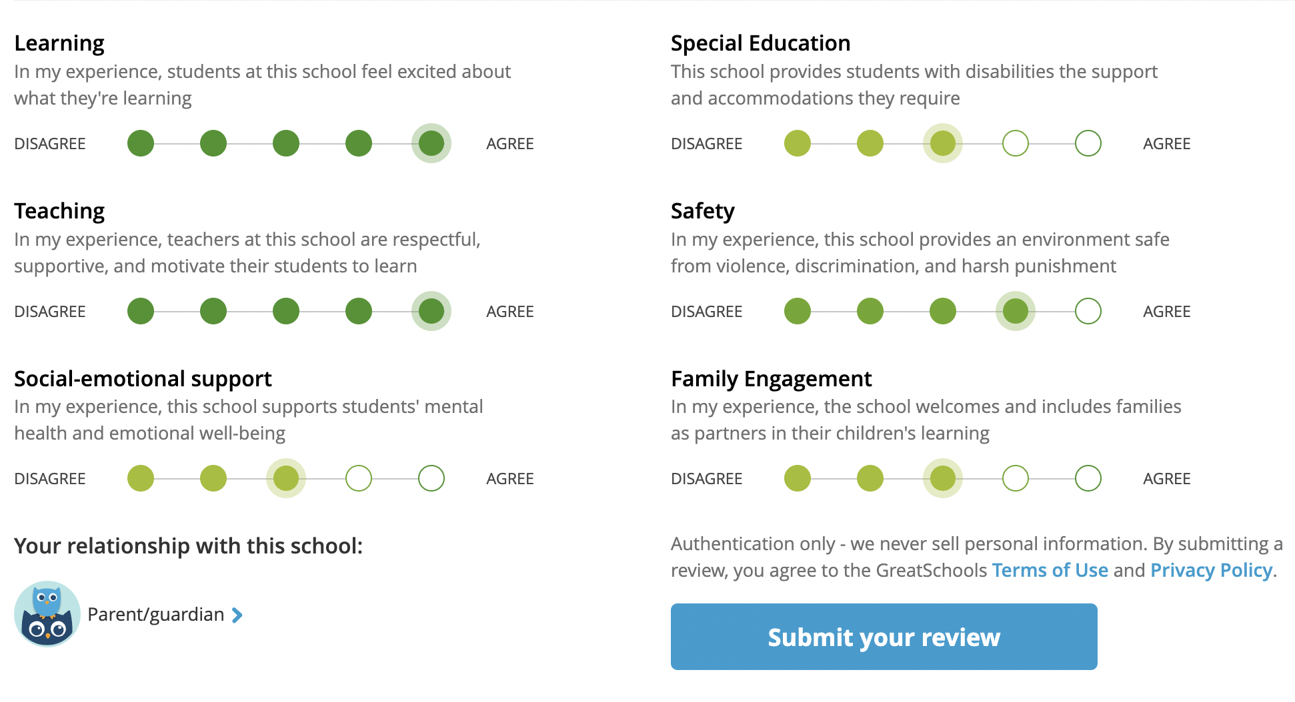Choose fifth Family Engagement rating dot
Screen dimensions: 1295x702
tap(1088, 478)
